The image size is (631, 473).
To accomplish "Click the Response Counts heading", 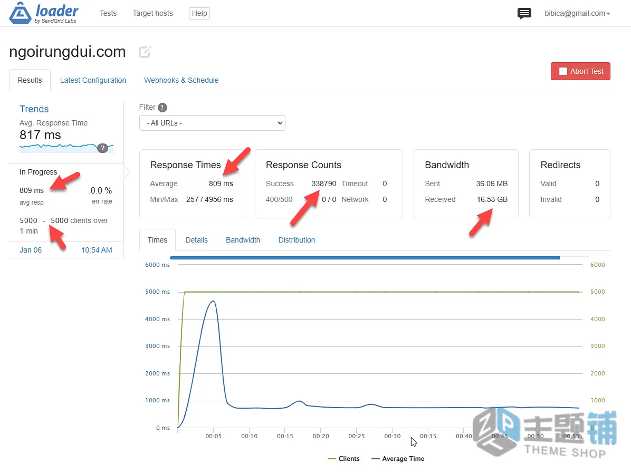I will coord(303,165).
